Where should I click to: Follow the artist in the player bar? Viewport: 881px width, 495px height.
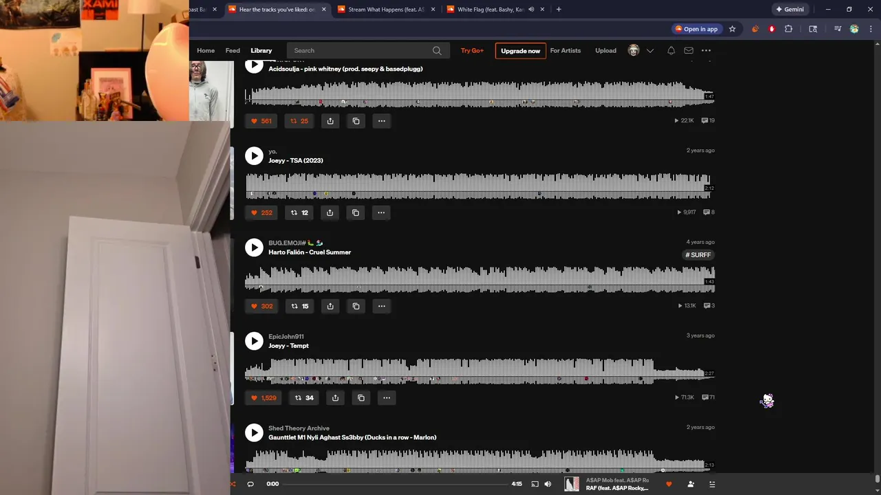click(690, 484)
